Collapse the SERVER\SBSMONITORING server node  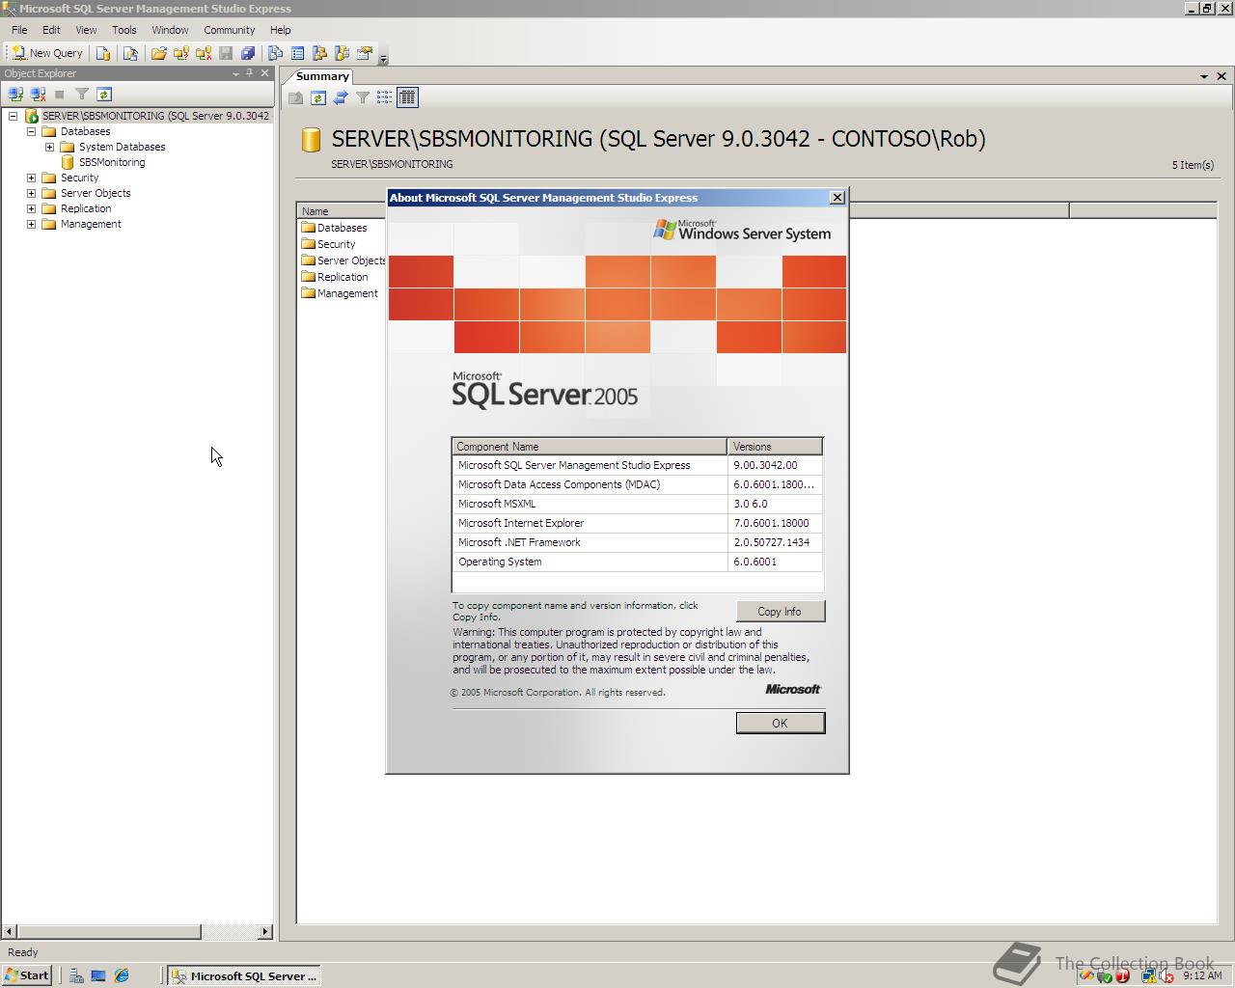(14, 116)
